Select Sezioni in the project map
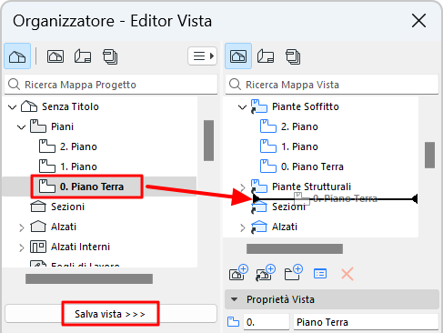The height and width of the screenshot is (333, 443). point(67,207)
